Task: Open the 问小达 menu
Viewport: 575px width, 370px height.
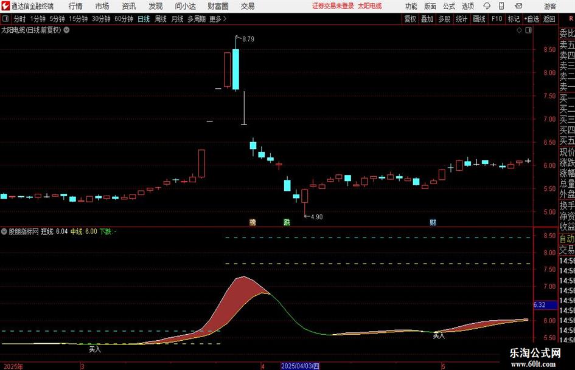Action: (185, 6)
